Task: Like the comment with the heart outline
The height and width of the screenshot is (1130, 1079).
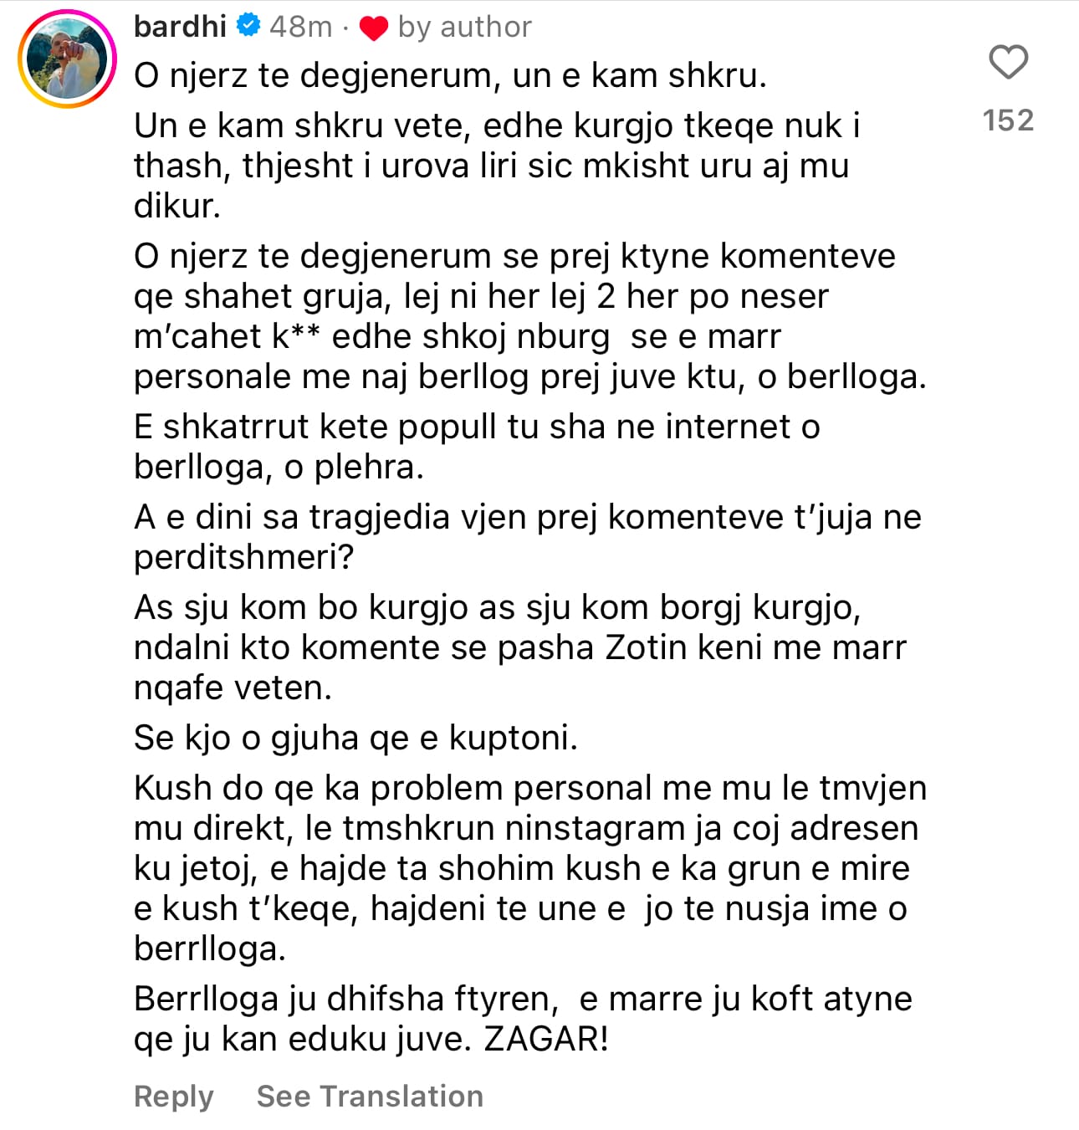Action: click(x=1008, y=63)
